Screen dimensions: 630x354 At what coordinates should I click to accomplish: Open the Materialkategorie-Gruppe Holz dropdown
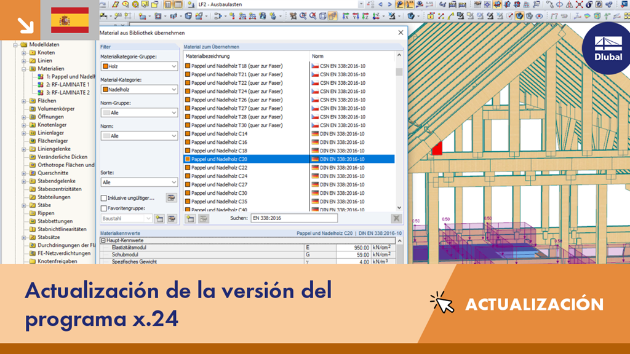139,66
